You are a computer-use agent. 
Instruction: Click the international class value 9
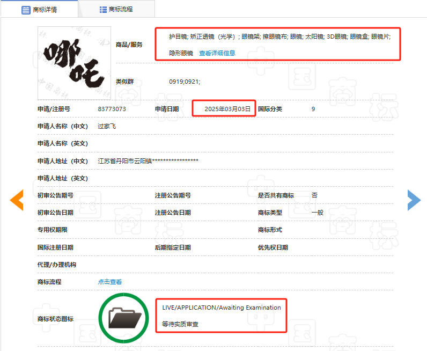[313, 109]
